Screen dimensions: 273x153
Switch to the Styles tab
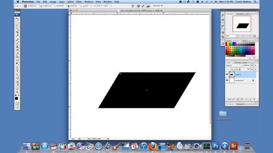pyautogui.click(x=244, y=41)
